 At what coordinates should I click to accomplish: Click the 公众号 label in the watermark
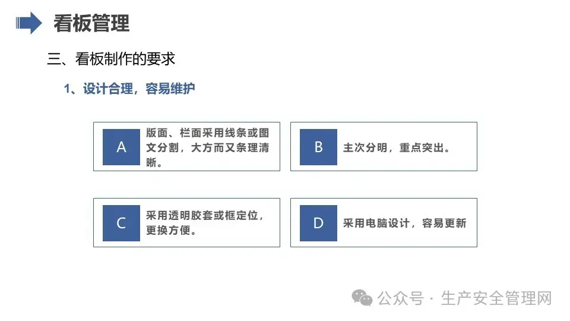[x=400, y=298]
